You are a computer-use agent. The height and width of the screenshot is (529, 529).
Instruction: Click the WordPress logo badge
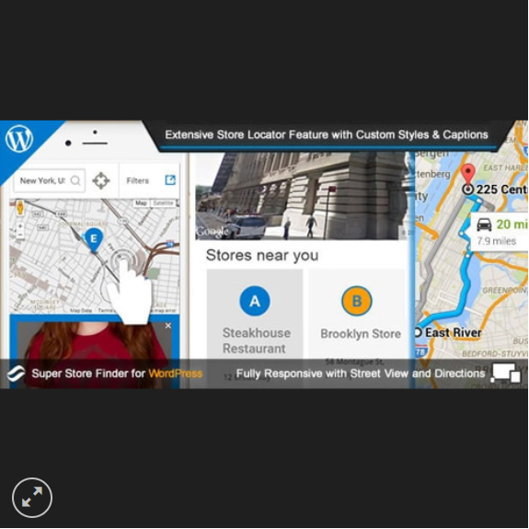point(19,139)
